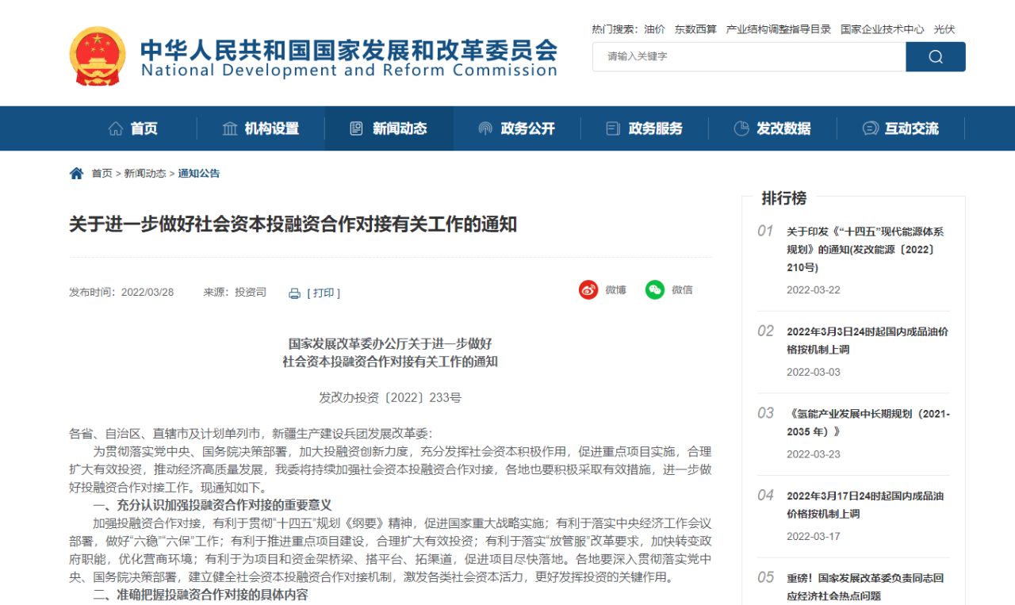This screenshot has height=605, width=1015.
Task: Click the magnifier search button
Action: coord(935,56)
